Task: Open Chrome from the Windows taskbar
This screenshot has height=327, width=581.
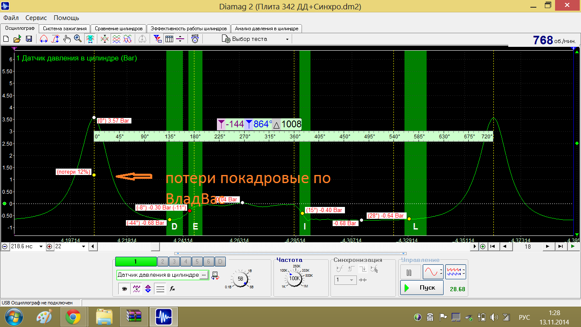Action: (x=74, y=317)
